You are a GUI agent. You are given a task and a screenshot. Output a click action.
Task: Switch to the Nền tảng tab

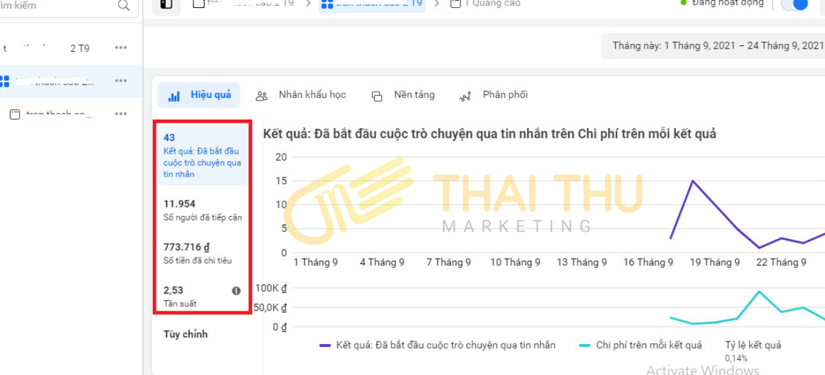pyautogui.click(x=403, y=95)
